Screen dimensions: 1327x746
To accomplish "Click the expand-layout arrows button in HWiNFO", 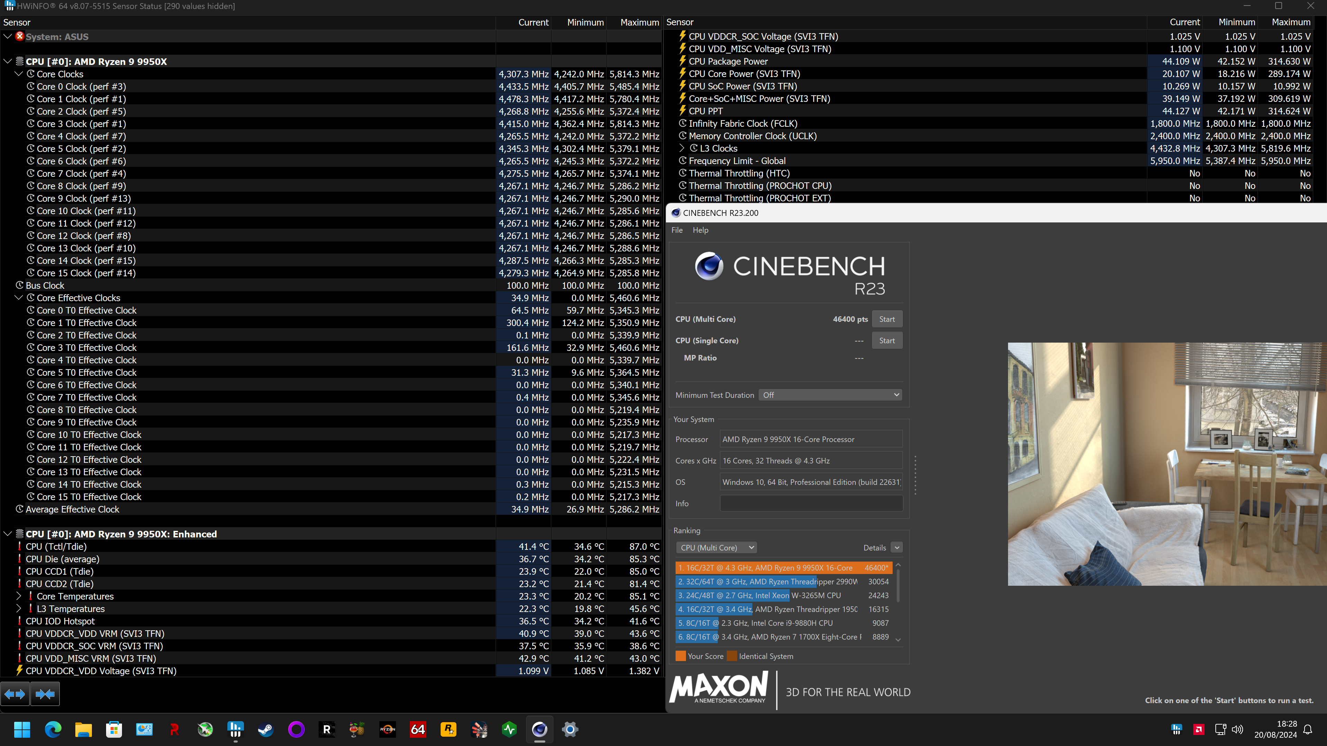I will pos(15,694).
